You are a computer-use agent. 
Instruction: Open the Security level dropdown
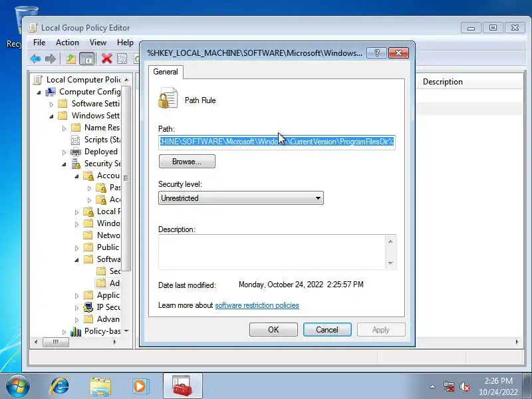241,198
